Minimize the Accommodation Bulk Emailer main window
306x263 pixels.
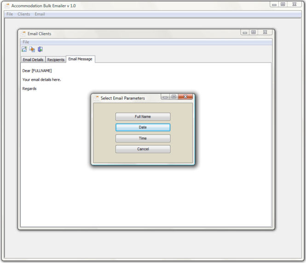point(274,4)
